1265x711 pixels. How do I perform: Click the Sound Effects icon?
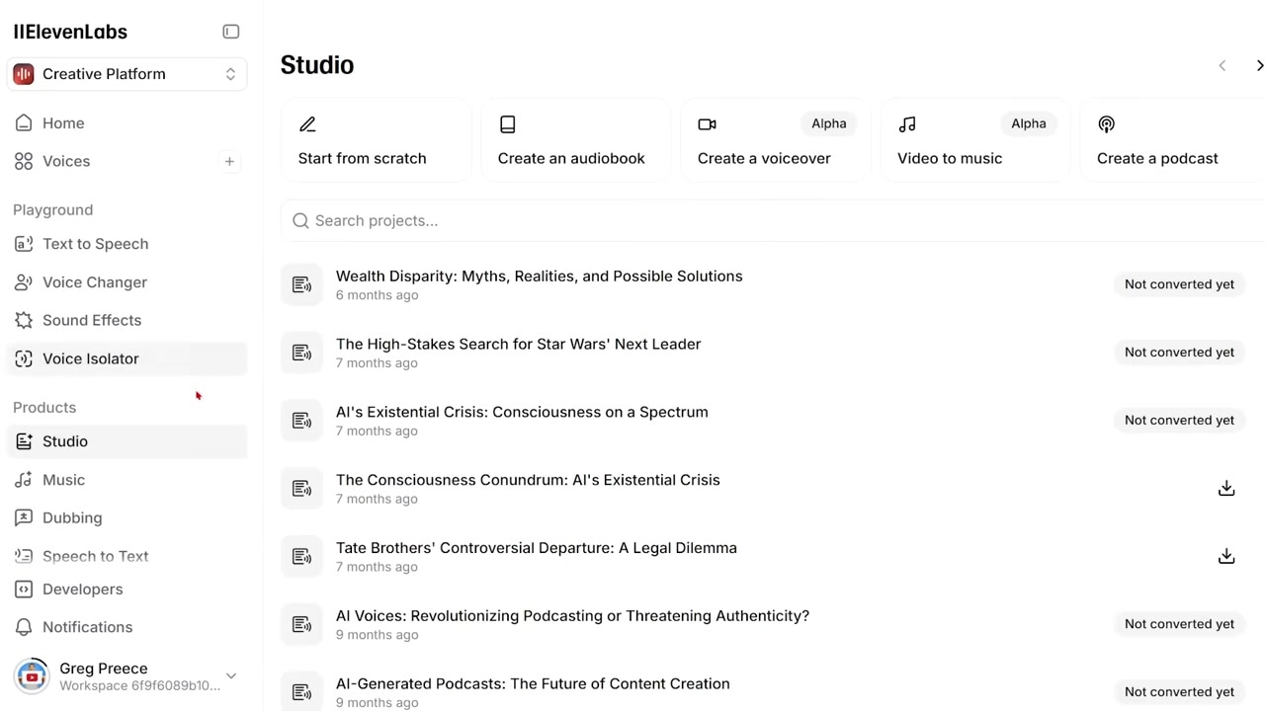[24, 320]
